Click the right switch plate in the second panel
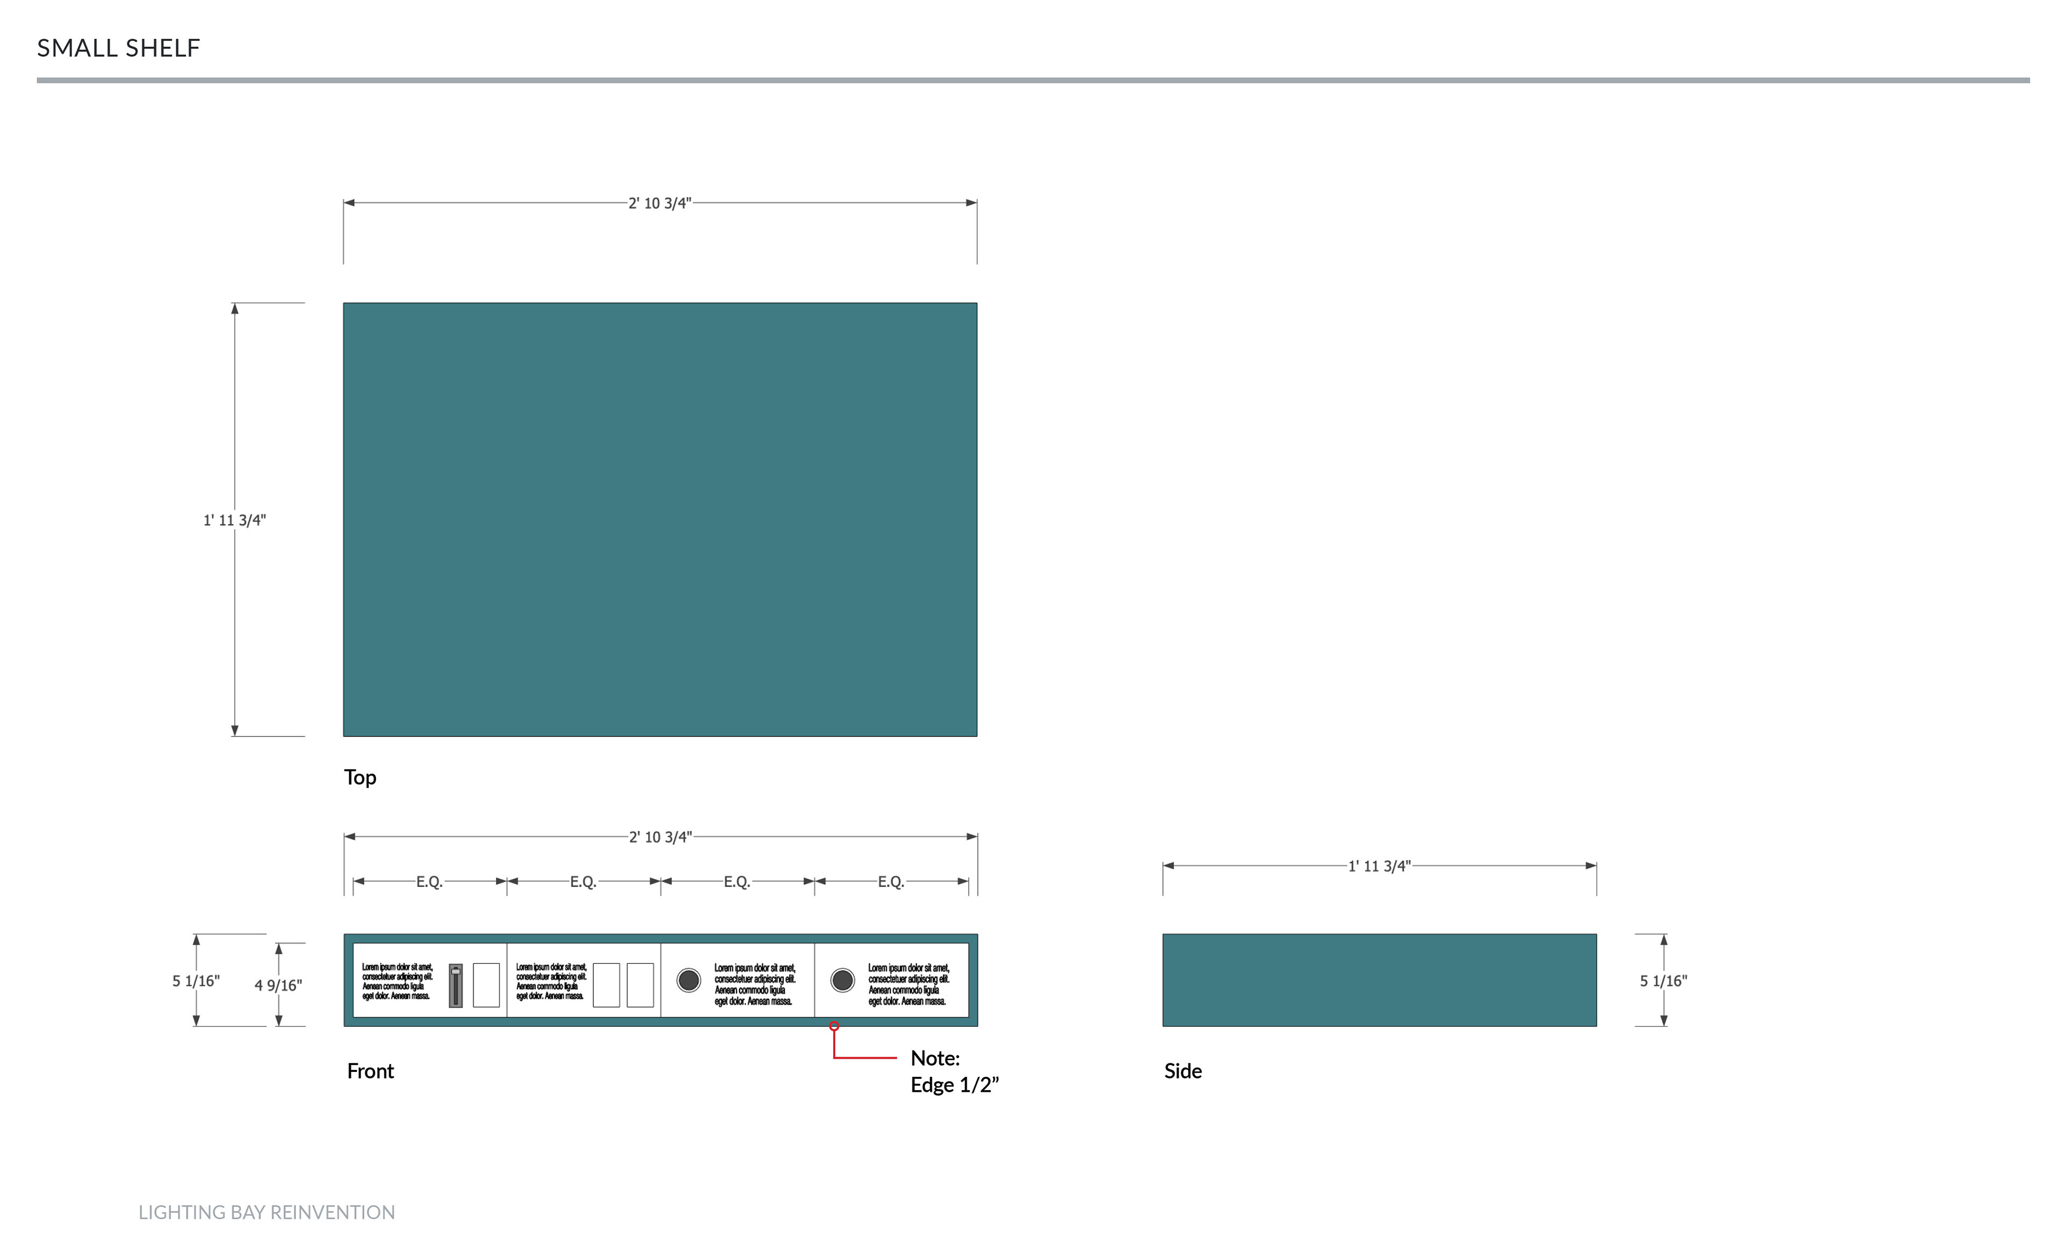 click(640, 985)
